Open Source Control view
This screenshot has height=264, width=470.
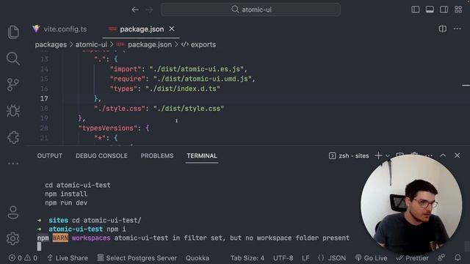(x=13, y=85)
